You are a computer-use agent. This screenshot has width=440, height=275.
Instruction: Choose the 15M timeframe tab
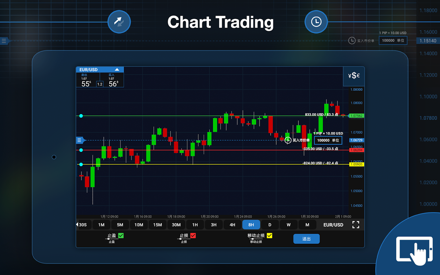158,225
